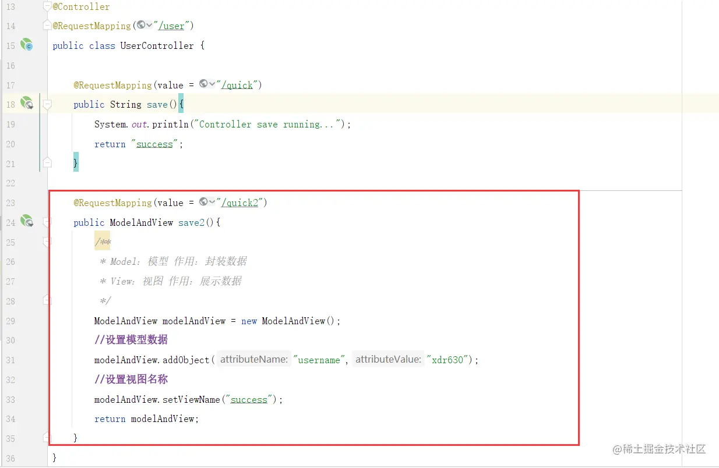
Task: Open the URL dropdown chevron next to "/user"
Action: pyautogui.click(x=150, y=25)
